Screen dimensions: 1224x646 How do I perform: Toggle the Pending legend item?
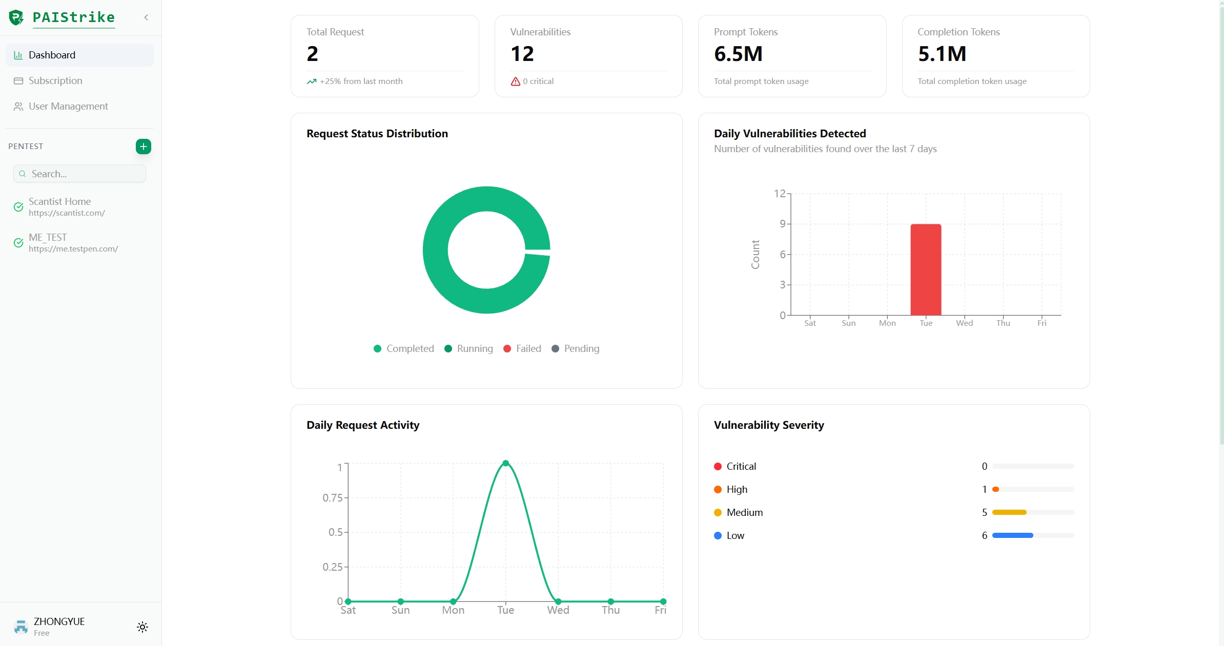pos(575,349)
